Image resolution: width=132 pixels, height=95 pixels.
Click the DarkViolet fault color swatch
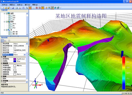tap(15, 59)
